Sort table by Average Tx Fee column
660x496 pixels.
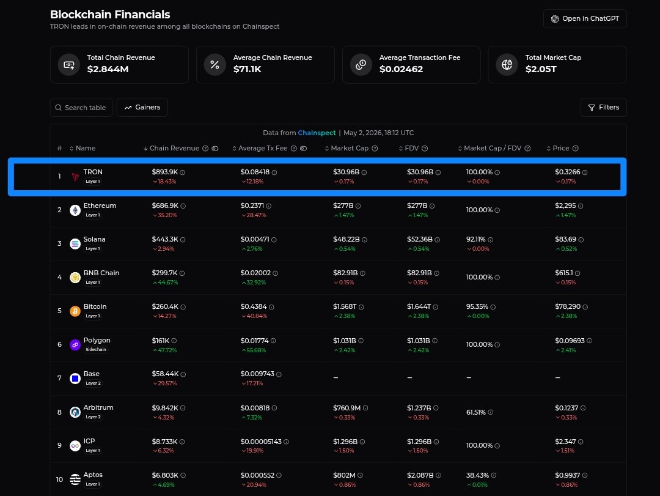pos(260,149)
